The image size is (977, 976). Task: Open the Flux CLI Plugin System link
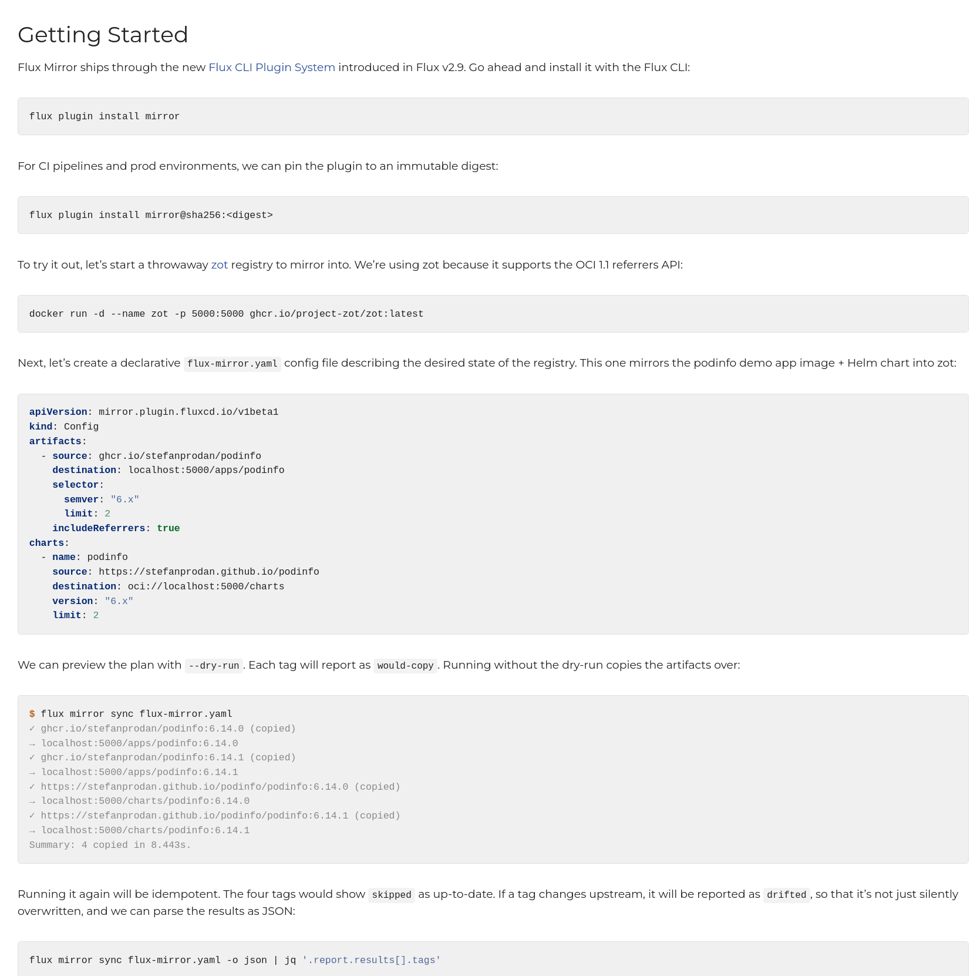(272, 67)
